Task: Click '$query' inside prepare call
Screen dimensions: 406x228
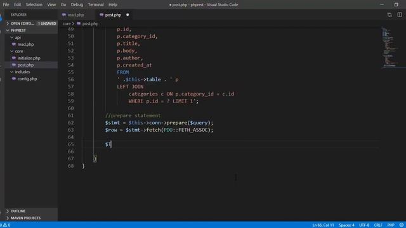Action: coord(199,123)
